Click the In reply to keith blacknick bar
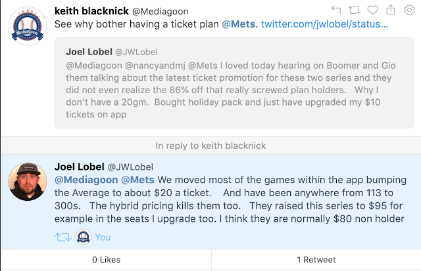The width and height of the screenshot is (421, 271). tap(210, 146)
